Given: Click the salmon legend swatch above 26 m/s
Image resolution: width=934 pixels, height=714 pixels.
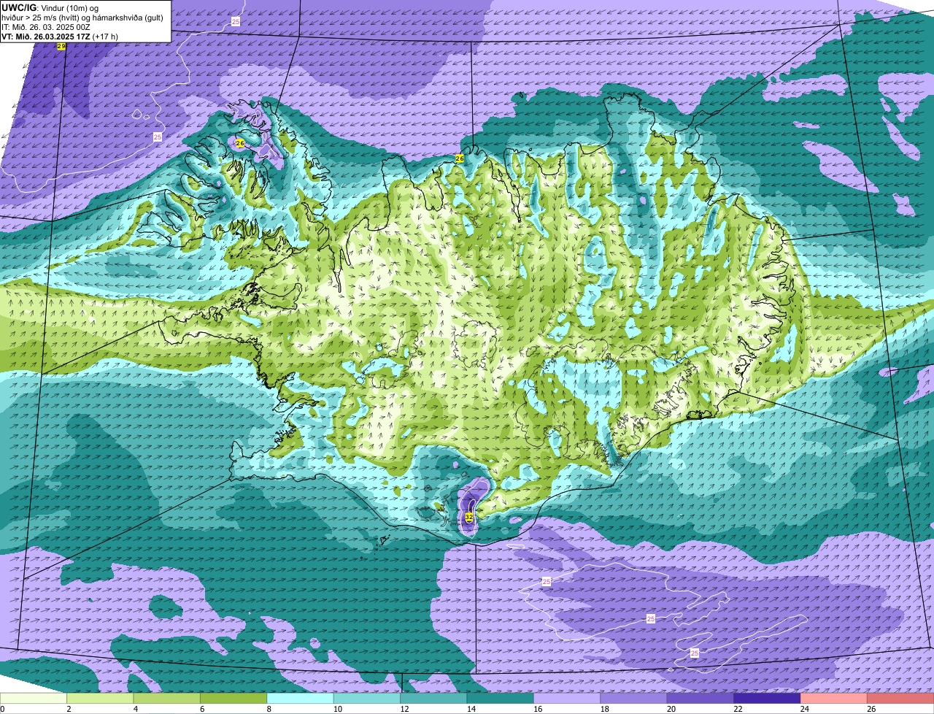Looking at the screenshot, I should [x=900, y=698].
